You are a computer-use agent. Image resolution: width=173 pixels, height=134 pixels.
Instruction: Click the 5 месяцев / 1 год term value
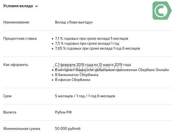pyautogui.click(x=85, y=96)
